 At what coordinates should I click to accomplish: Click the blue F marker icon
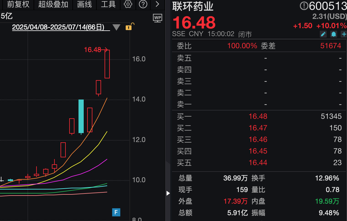116,212
